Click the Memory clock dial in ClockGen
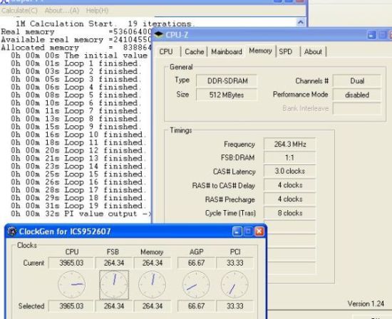392x319 pixels. 152,285
